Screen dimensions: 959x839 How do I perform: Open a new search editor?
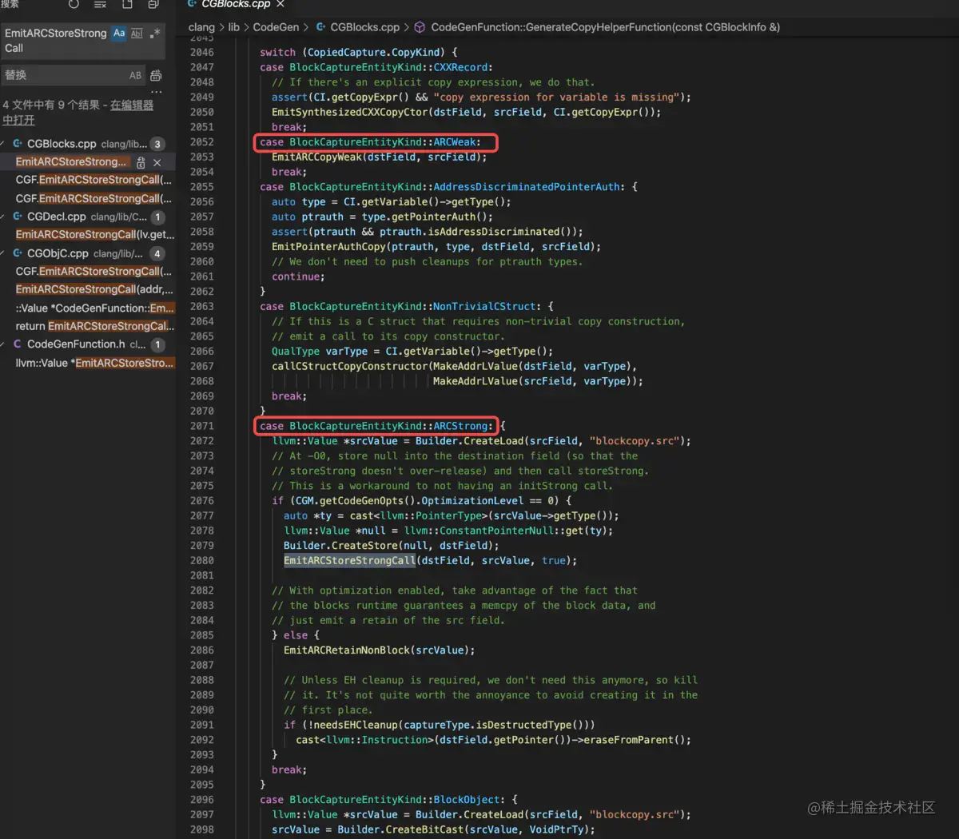click(x=127, y=5)
